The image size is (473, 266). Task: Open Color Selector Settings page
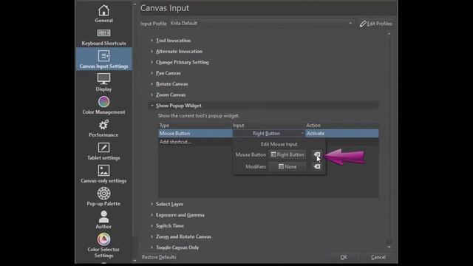click(x=103, y=245)
